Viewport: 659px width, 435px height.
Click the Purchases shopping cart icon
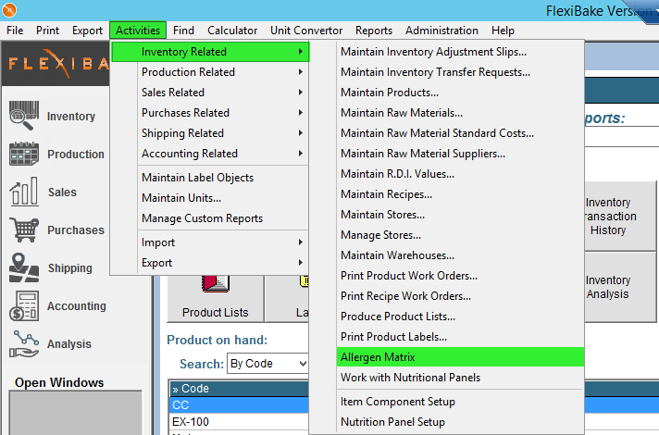tap(24, 230)
